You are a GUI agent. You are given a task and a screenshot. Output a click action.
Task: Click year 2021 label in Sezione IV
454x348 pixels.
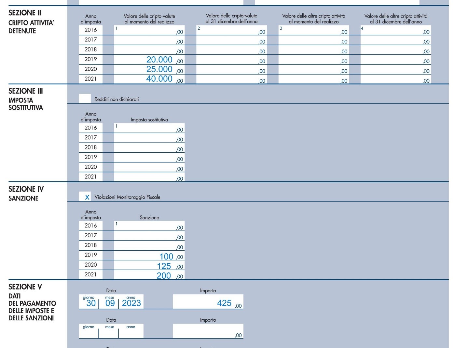point(91,274)
